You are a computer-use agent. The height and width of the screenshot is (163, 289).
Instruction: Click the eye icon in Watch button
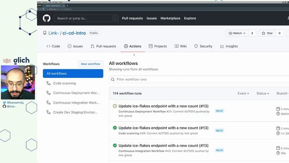(x=230, y=33)
